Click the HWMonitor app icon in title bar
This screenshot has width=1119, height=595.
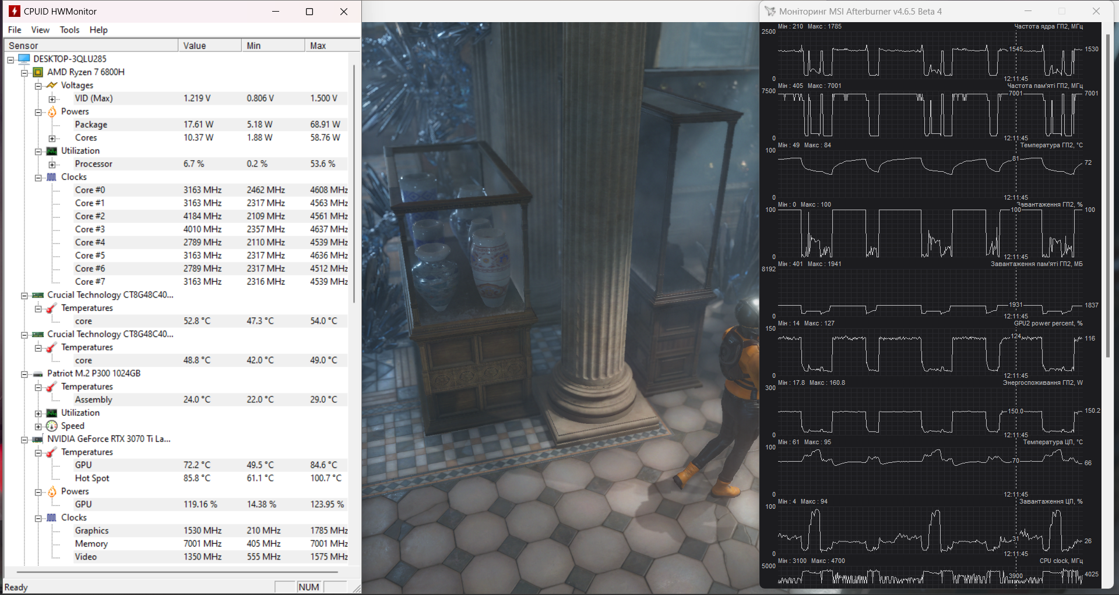[15, 11]
